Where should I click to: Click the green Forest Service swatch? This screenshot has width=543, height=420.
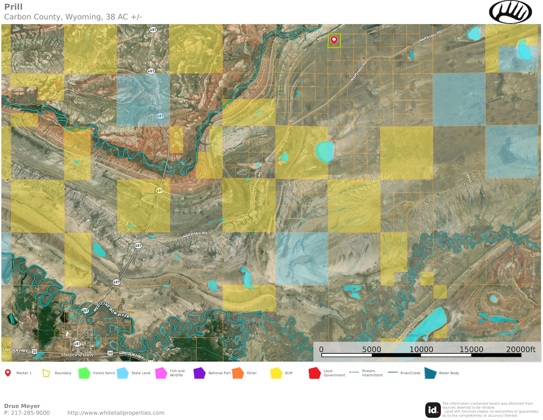coord(84,373)
